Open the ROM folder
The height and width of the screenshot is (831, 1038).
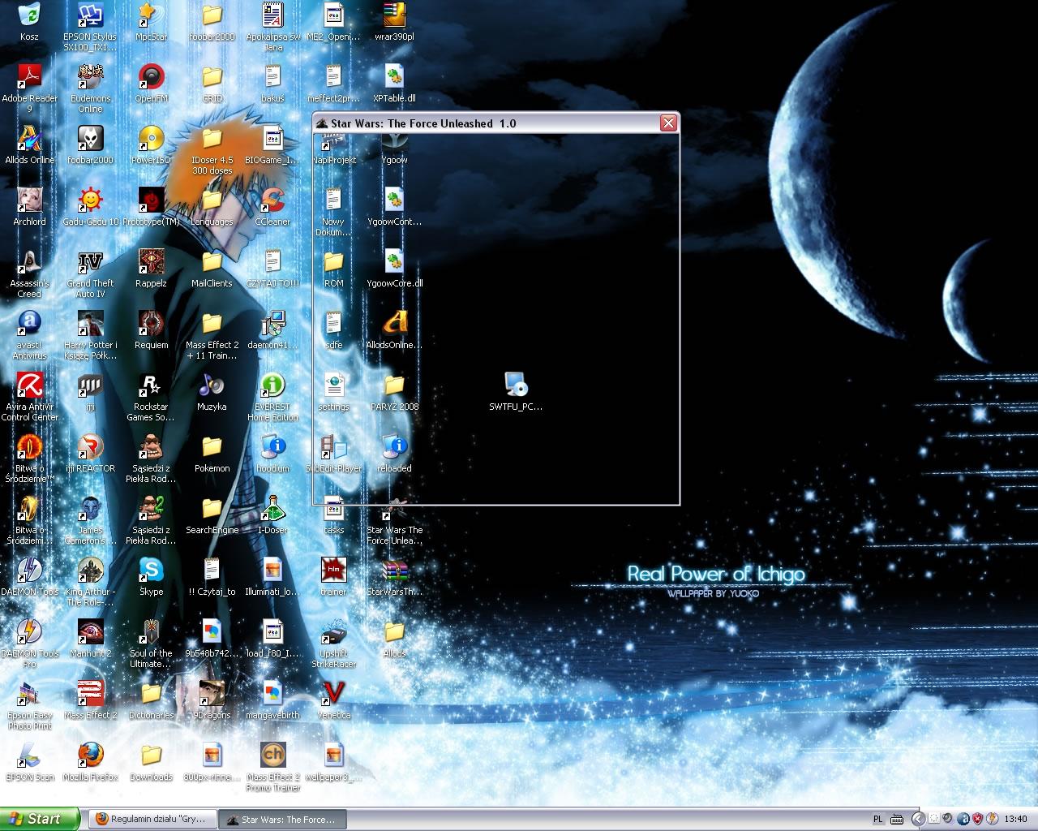point(333,269)
